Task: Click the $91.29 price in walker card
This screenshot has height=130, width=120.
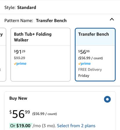Action: (x=20, y=52)
